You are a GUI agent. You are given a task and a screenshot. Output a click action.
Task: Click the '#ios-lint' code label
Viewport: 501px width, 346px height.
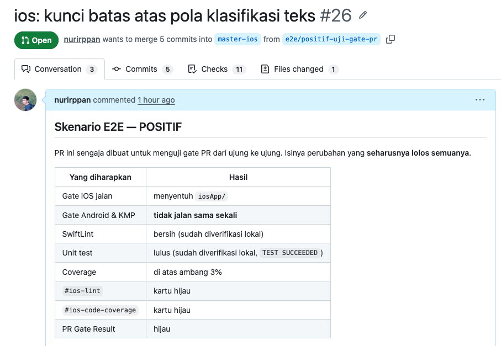pos(82,291)
